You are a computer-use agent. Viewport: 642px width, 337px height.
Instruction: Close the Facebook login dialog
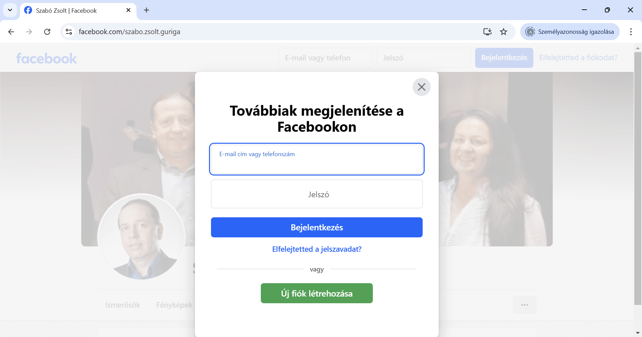coord(421,87)
